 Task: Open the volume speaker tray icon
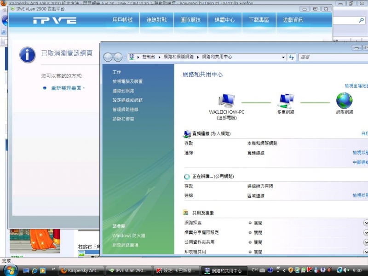(x=346, y=270)
